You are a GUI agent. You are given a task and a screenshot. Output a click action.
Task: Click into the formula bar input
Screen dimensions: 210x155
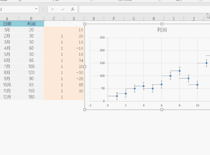(144, 9)
